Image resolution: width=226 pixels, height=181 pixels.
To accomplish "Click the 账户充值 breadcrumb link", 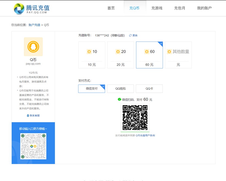I will point(34,25).
